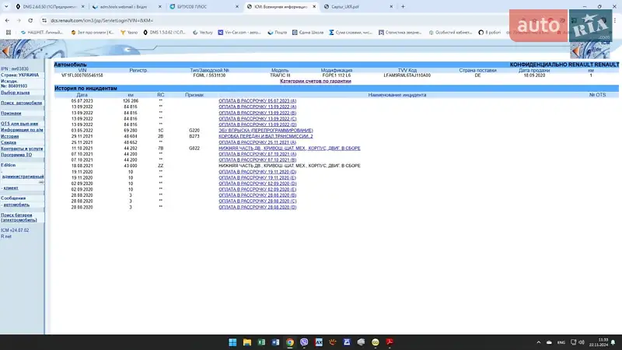Open История sidebar link
Screen dimensions: 622x350
[x=9, y=136]
